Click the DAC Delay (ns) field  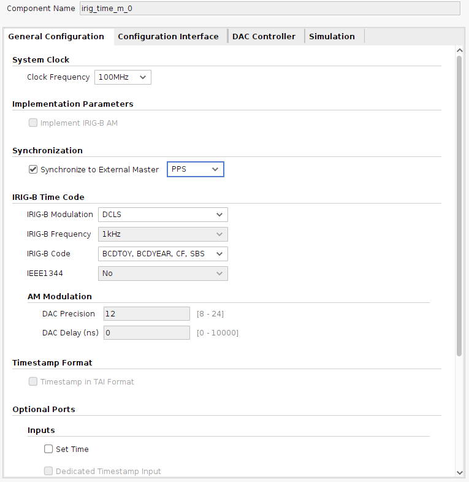point(147,333)
